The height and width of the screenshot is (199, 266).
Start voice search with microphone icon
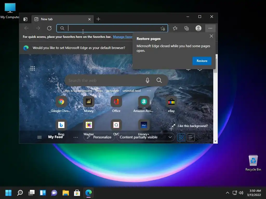tap(148, 80)
